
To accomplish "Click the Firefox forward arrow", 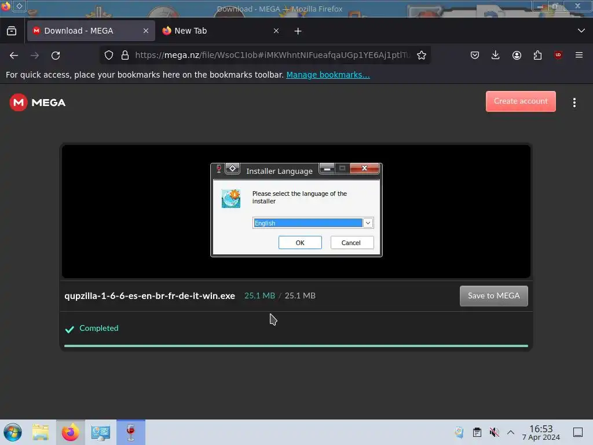I will (x=35, y=56).
